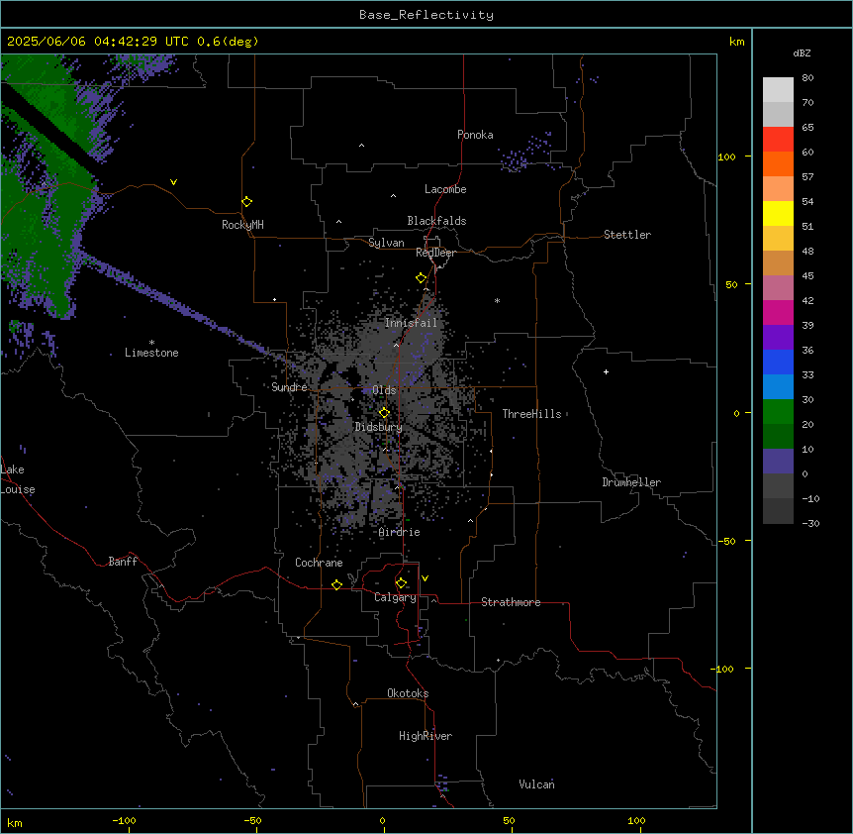Click the Blackfalds city label
Viewport: 853px width, 834px height.
click(436, 221)
